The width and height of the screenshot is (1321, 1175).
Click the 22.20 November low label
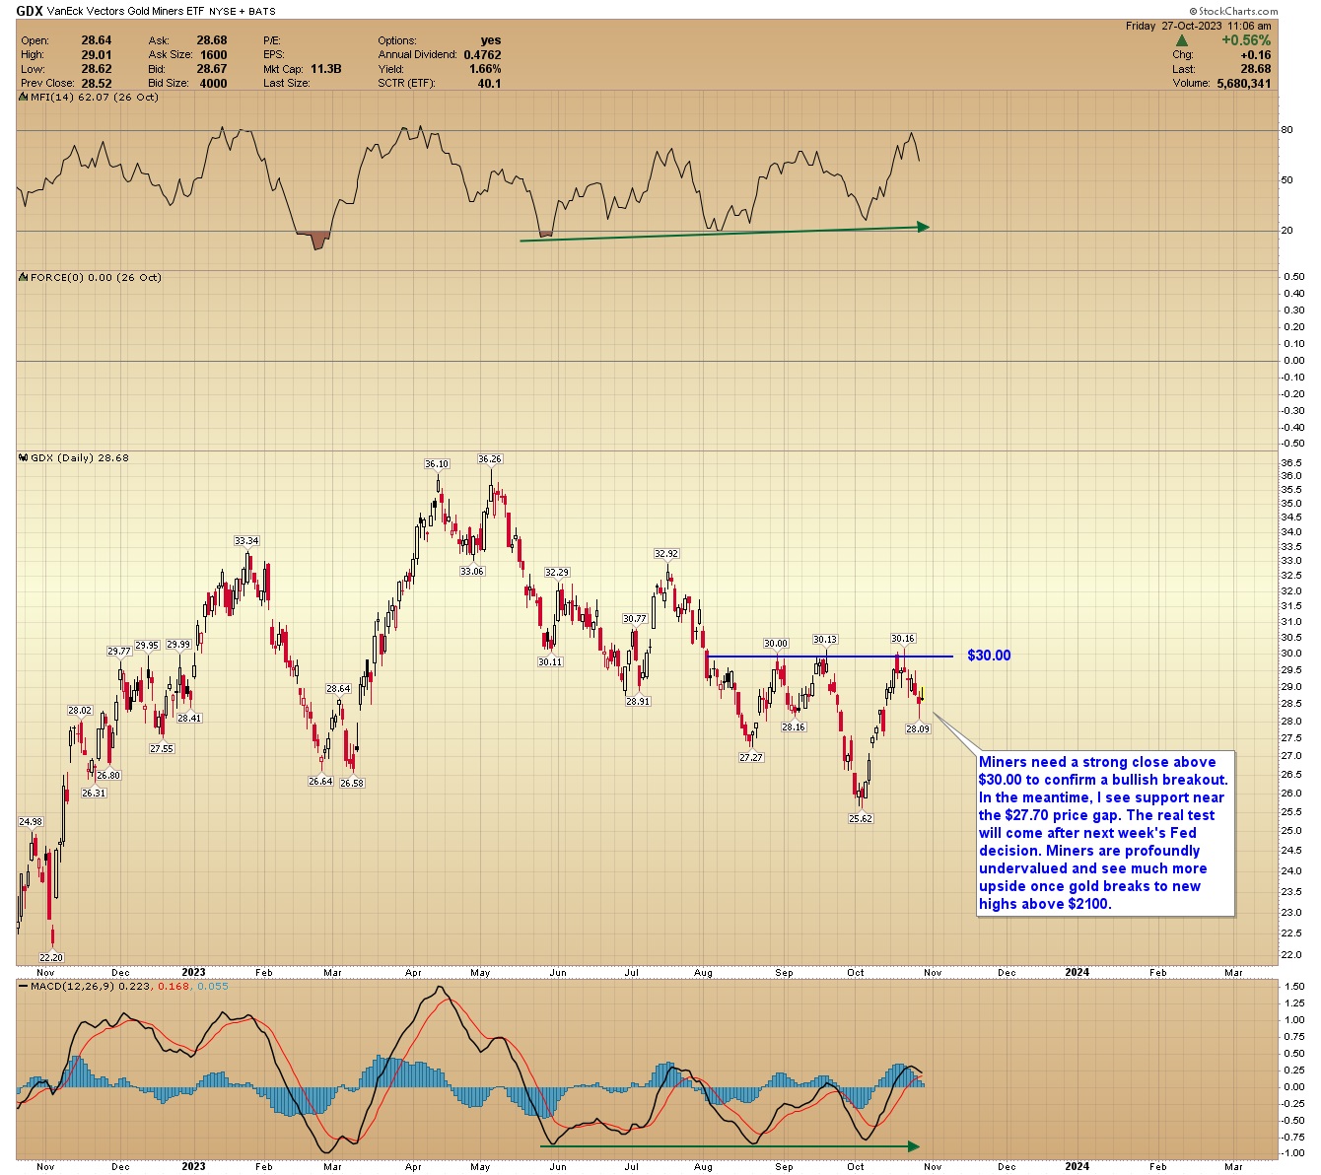coord(51,958)
